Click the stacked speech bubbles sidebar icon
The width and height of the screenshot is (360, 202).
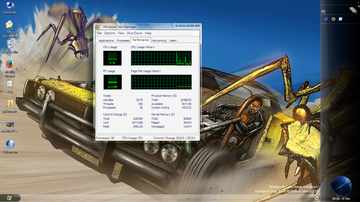[353, 10]
